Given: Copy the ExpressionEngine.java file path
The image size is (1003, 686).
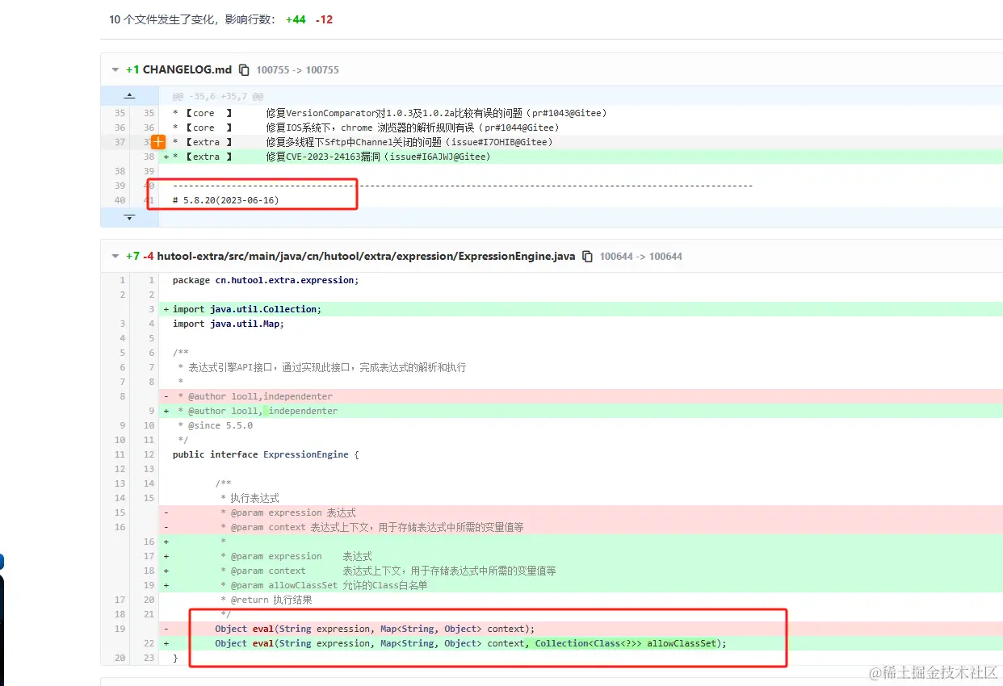Looking at the screenshot, I should coord(587,257).
